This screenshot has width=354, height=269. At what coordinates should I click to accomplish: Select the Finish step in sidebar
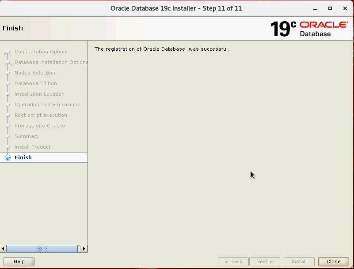click(x=23, y=157)
